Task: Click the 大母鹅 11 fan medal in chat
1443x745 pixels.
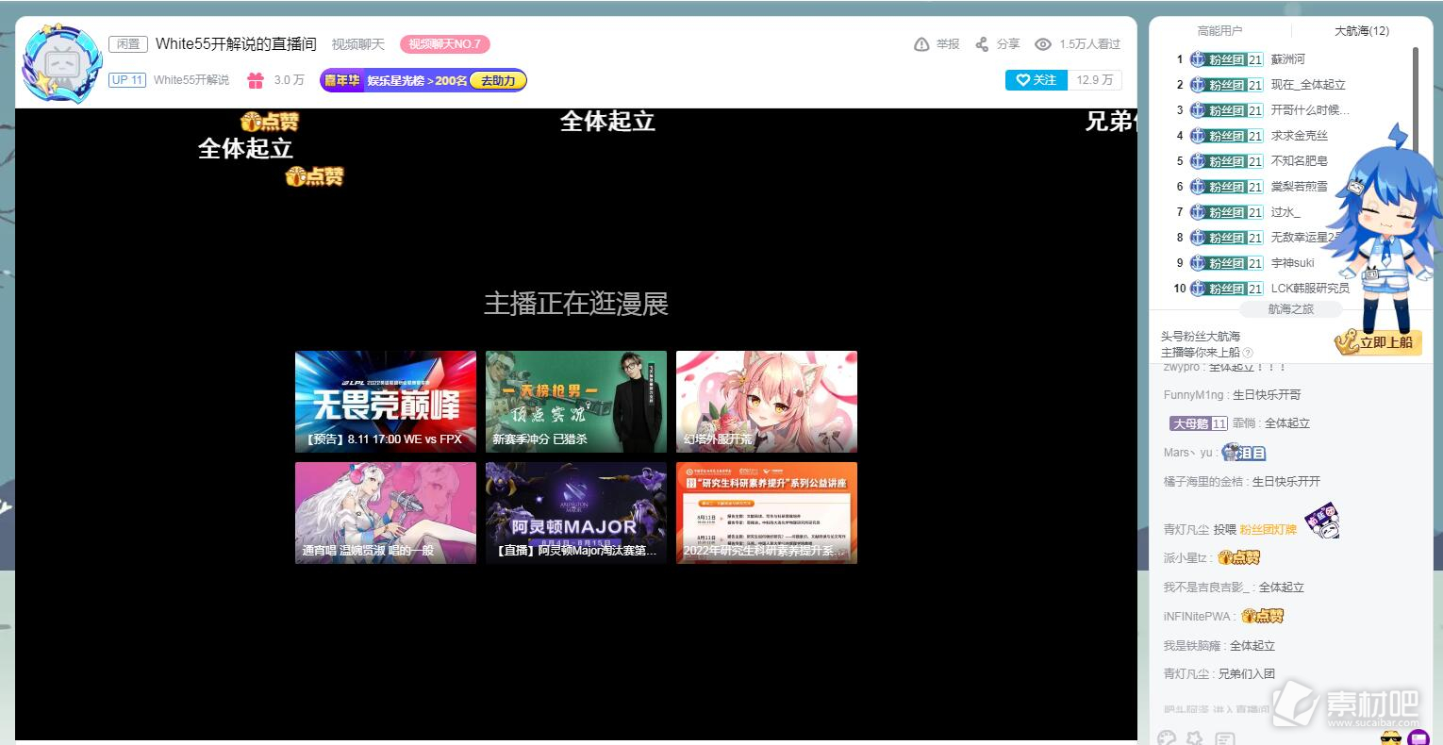Action: click(1199, 423)
